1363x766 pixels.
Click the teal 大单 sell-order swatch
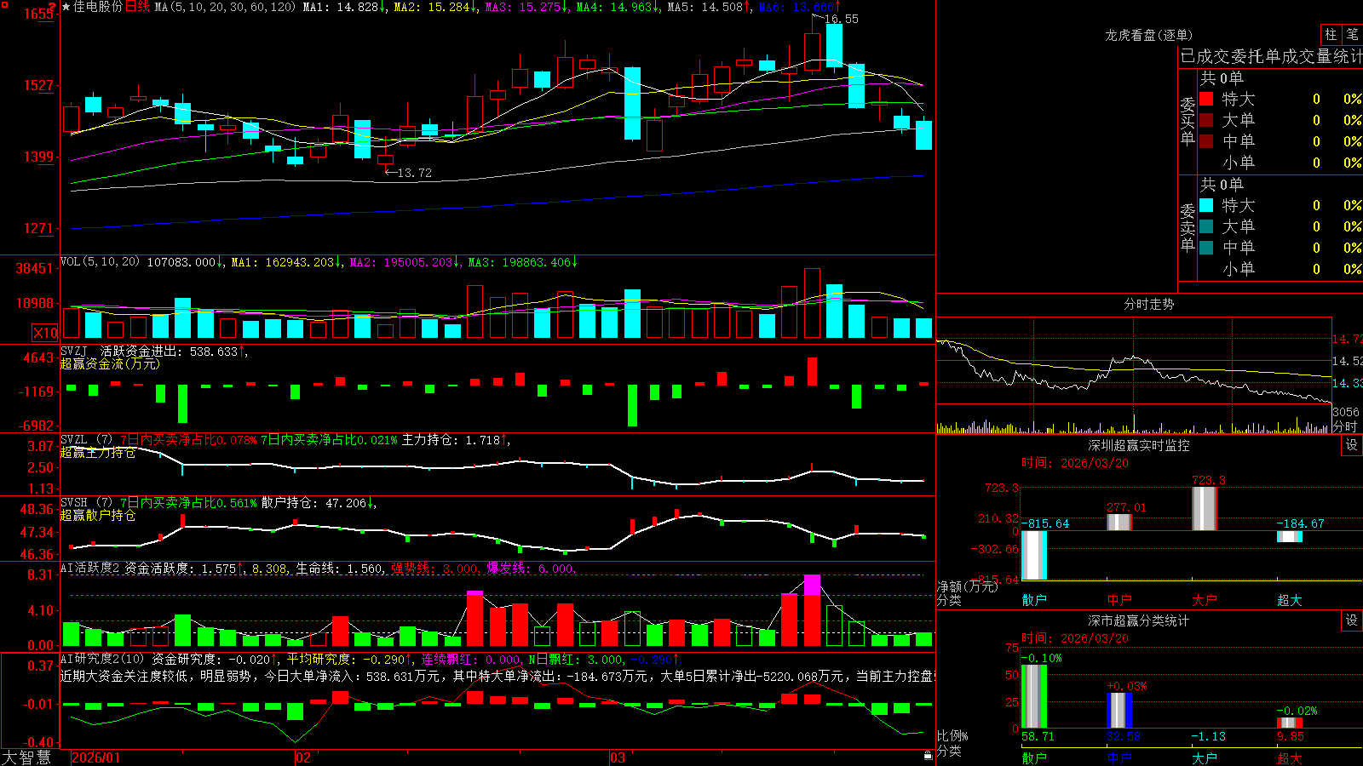[1206, 226]
